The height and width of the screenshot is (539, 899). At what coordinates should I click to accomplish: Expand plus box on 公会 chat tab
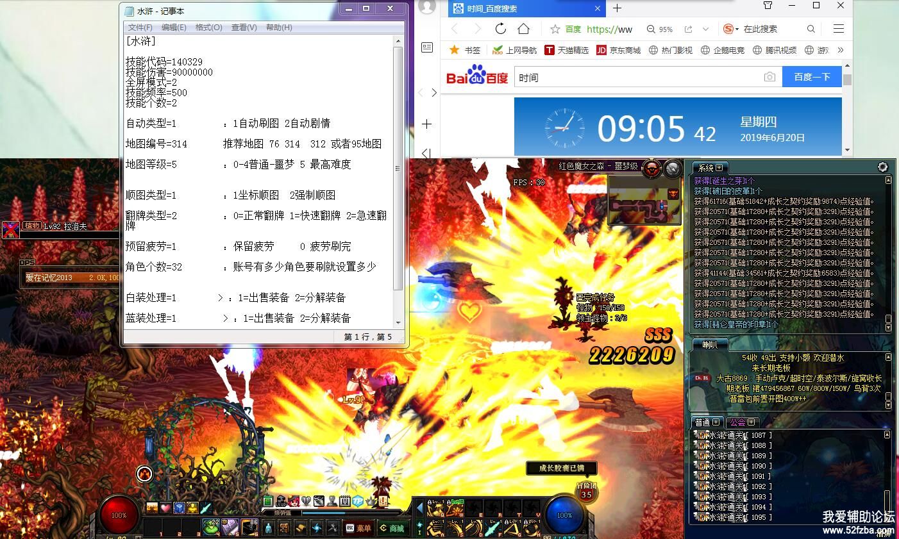(x=751, y=422)
